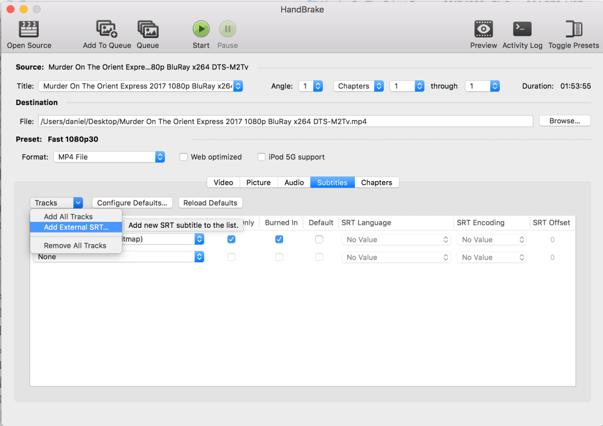Viewport: 603px width, 426px height.
Task: Click the Open Source clapperboard icon
Action: (29, 29)
